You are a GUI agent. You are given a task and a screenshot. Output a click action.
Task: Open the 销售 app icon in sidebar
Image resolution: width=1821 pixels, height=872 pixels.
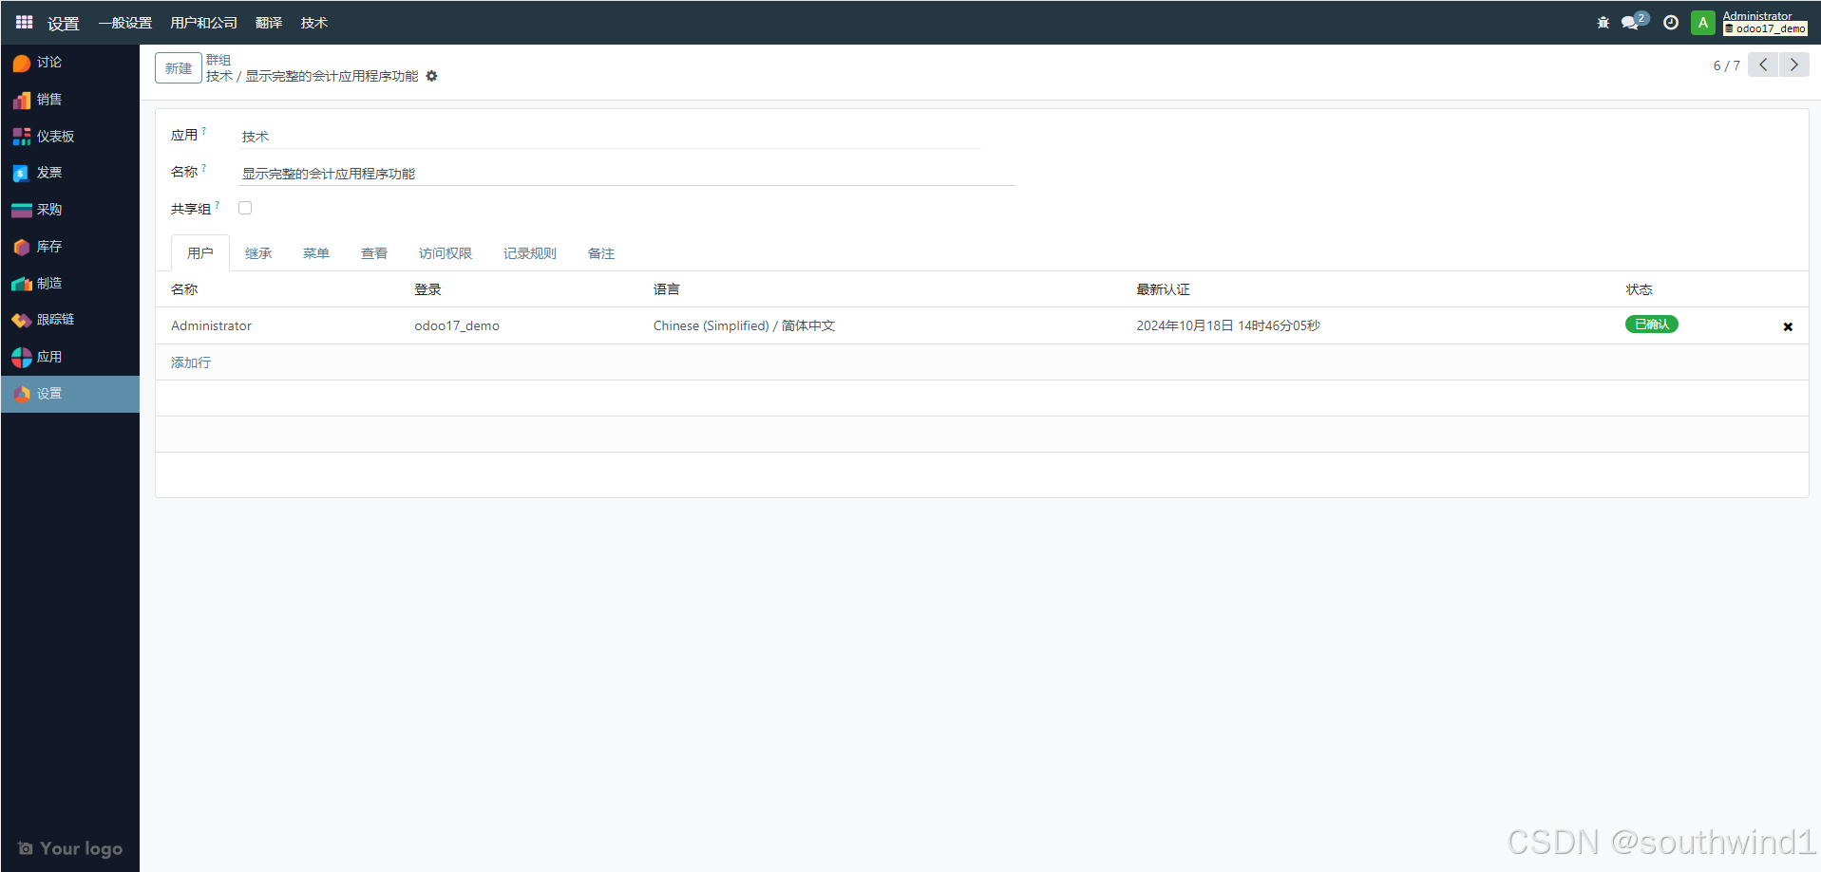click(x=22, y=100)
